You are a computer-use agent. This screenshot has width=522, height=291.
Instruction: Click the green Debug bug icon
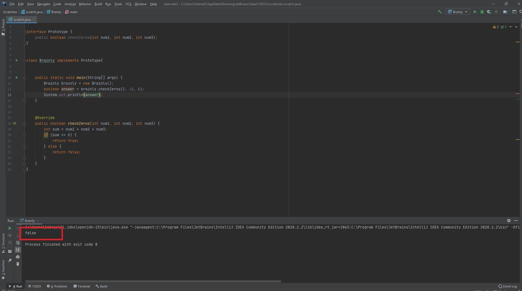(x=482, y=12)
